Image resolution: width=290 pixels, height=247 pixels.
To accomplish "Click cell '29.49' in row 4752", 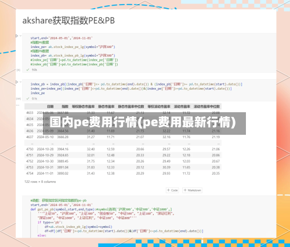I will (x=166, y=161).
